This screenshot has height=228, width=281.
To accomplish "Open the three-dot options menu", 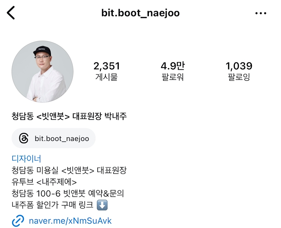I will pyautogui.click(x=261, y=13).
